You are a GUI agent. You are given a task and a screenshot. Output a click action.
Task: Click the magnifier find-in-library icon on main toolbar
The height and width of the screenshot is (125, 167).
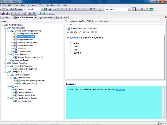(70, 9)
